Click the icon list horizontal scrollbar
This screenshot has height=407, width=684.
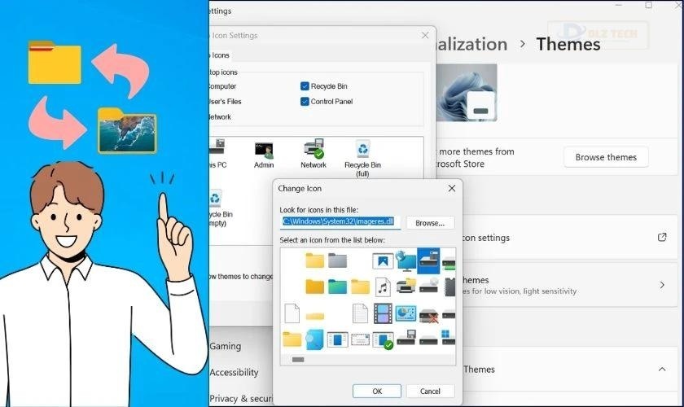coord(298,359)
